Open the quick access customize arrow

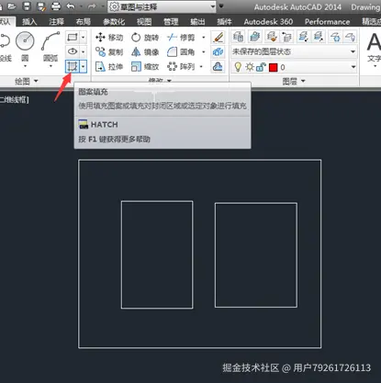point(221,6)
